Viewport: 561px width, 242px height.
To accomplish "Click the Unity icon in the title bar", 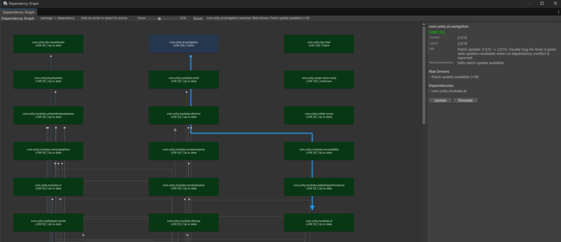I will coord(4,3).
